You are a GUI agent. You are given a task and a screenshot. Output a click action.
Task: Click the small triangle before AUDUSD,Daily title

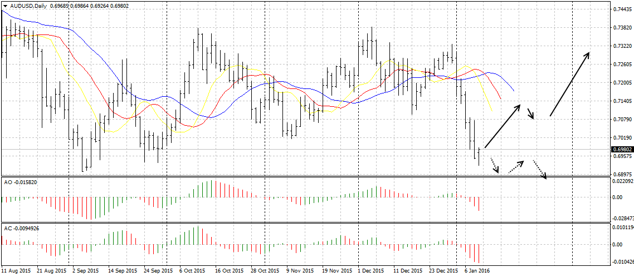pos(6,5)
